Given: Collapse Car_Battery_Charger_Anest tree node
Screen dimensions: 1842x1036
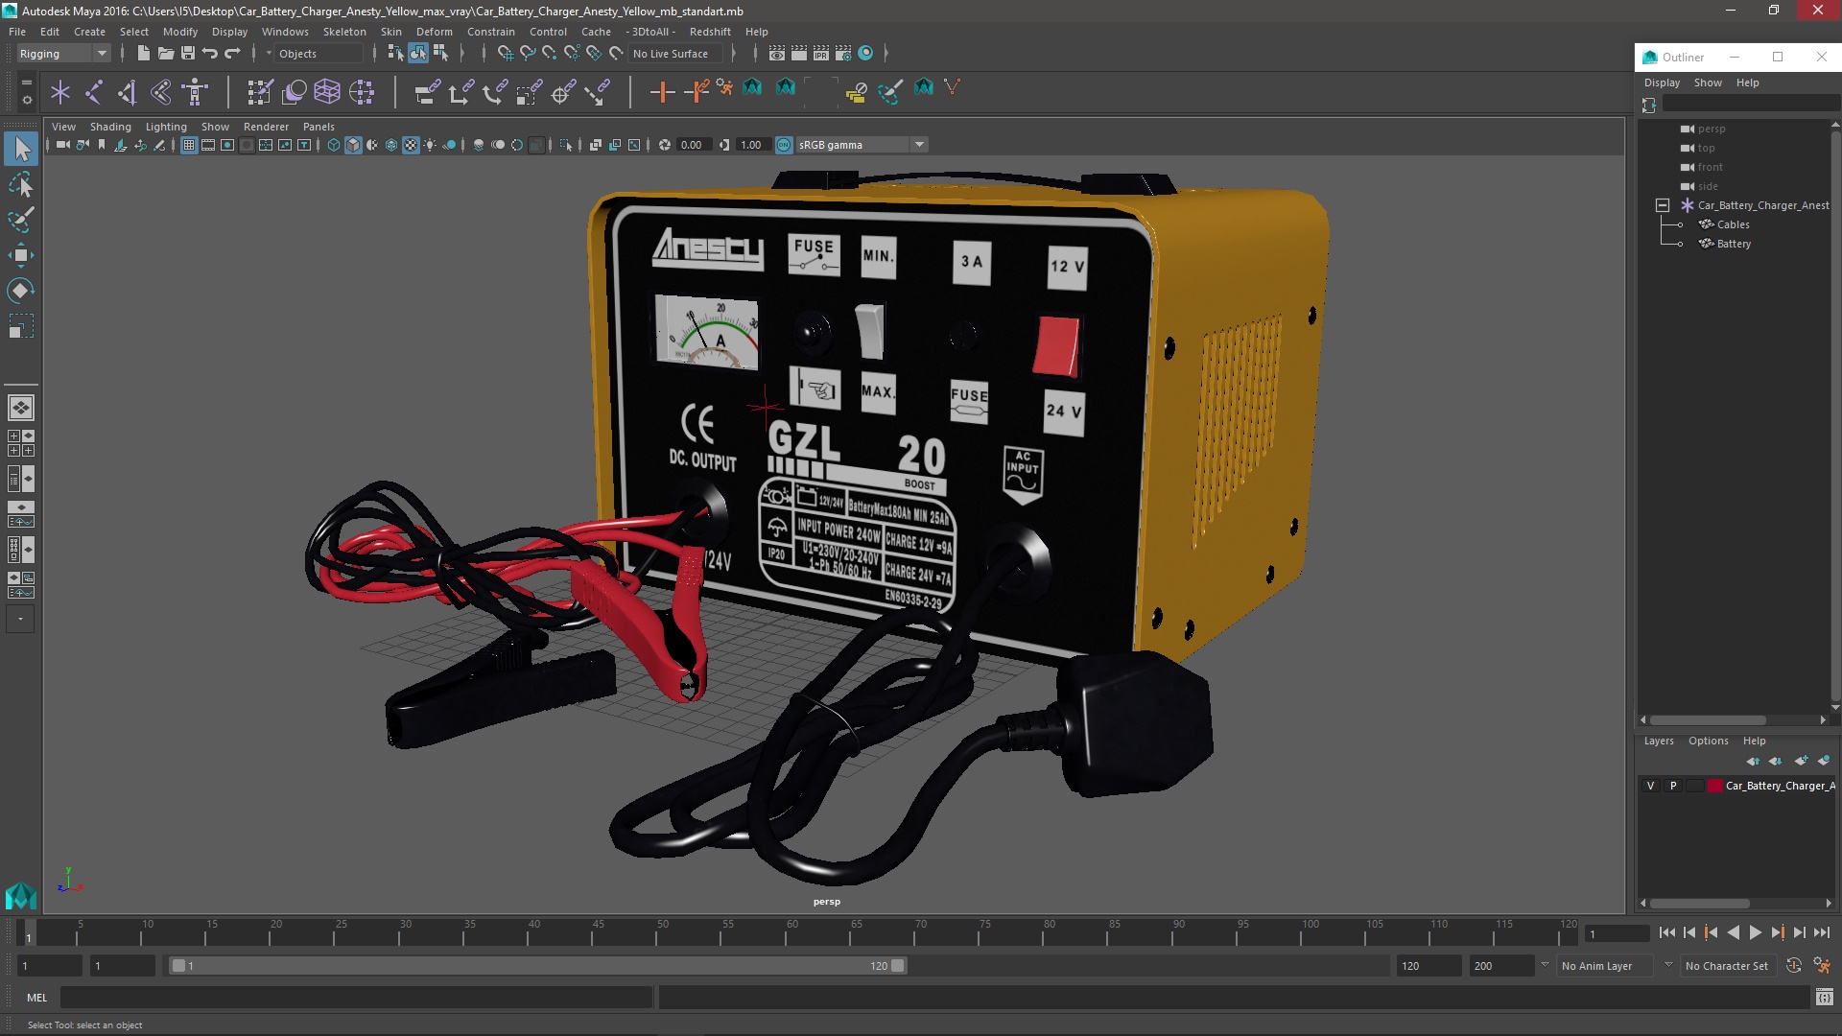Looking at the screenshot, I should (x=1663, y=205).
